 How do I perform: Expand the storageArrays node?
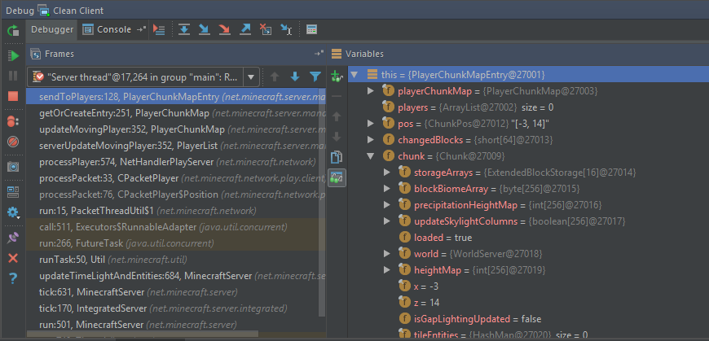387,172
